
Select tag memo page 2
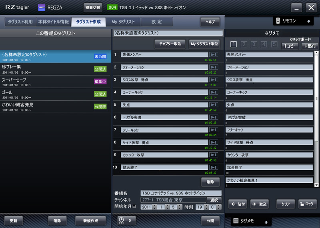tap(244, 44)
